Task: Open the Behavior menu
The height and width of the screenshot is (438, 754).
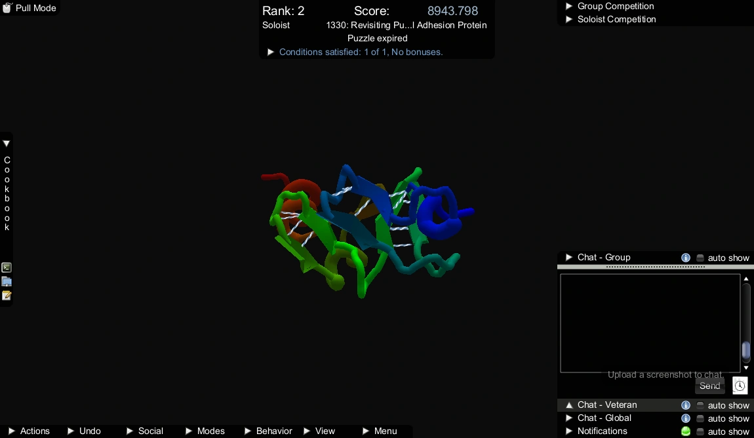Action: click(273, 431)
